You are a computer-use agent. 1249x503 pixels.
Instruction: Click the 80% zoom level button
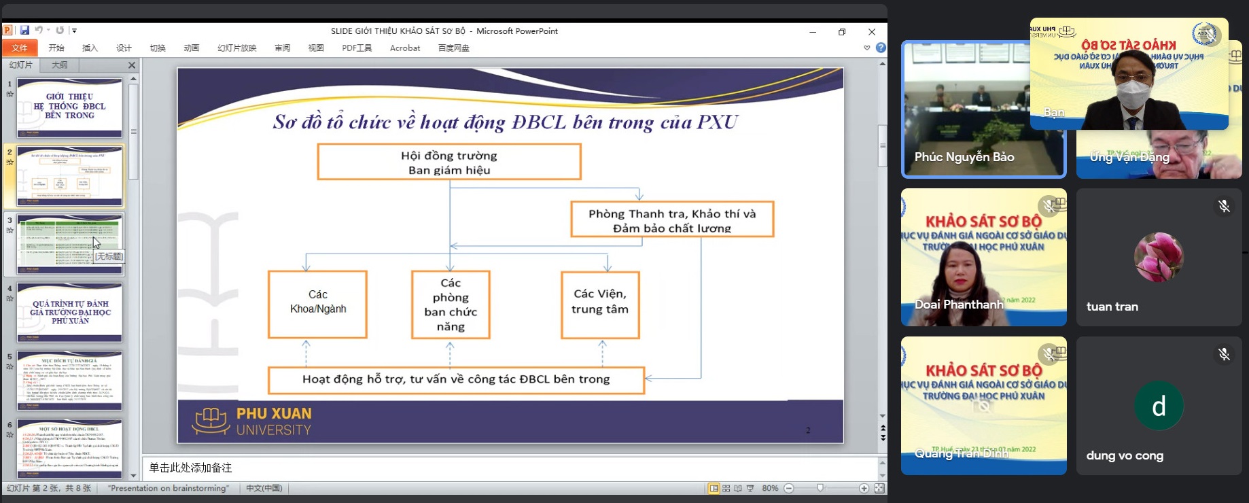[x=770, y=488]
